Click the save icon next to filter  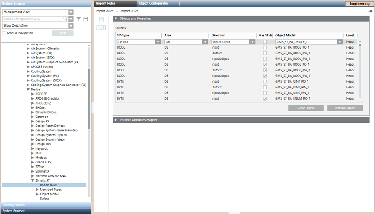click(85, 19)
